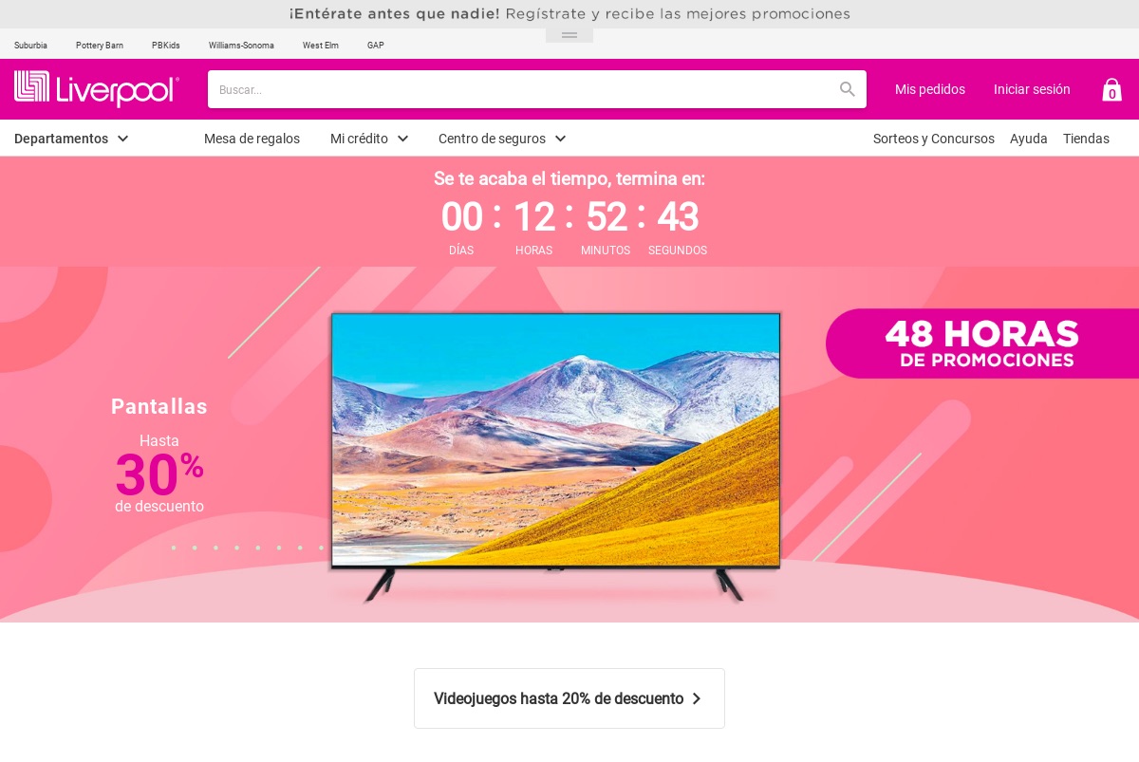Visit the Pottery Barn store link
Screen dimensions: 1139x762
(100, 46)
